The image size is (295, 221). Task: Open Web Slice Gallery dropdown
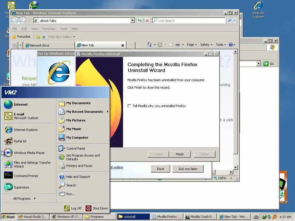tap(74, 37)
